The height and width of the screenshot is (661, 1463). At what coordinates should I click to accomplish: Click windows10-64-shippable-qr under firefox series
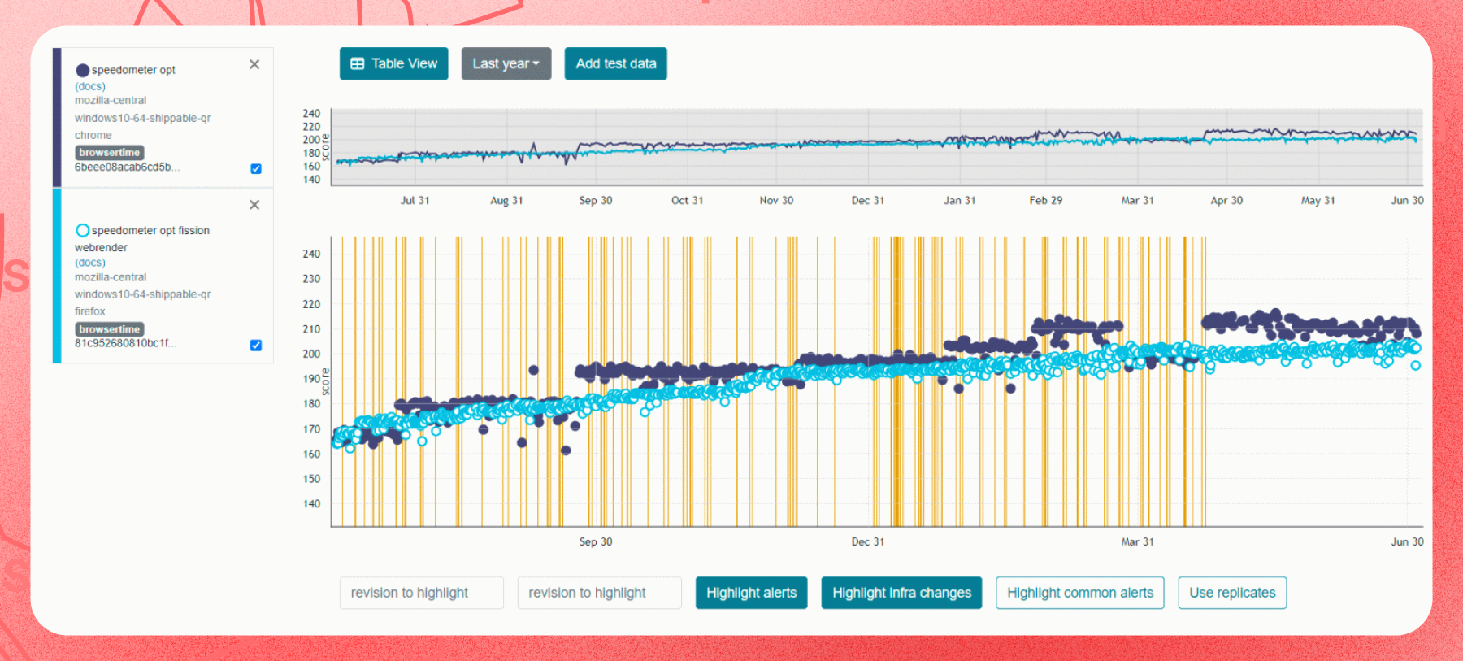[142, 294]
